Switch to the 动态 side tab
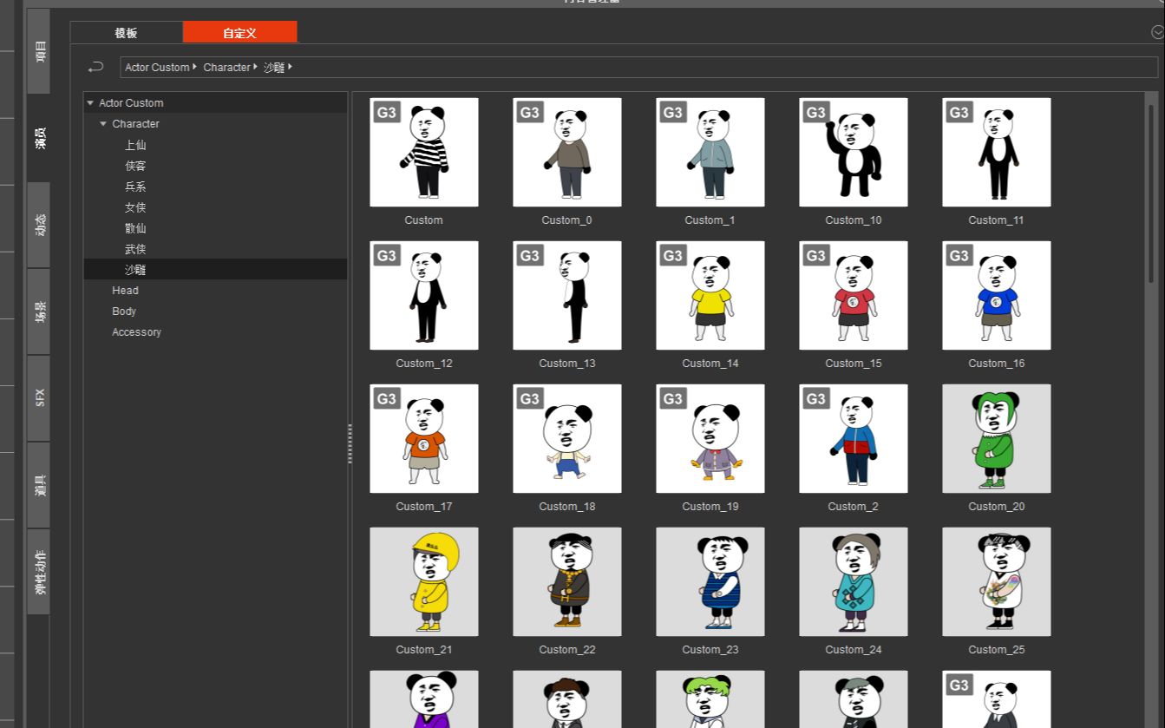The width and height of the screenshot is (1165, 728). 39,225
